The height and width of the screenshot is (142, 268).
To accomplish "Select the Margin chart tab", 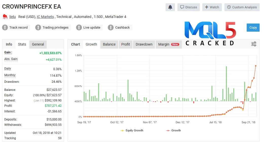I will tap(169, 44).
